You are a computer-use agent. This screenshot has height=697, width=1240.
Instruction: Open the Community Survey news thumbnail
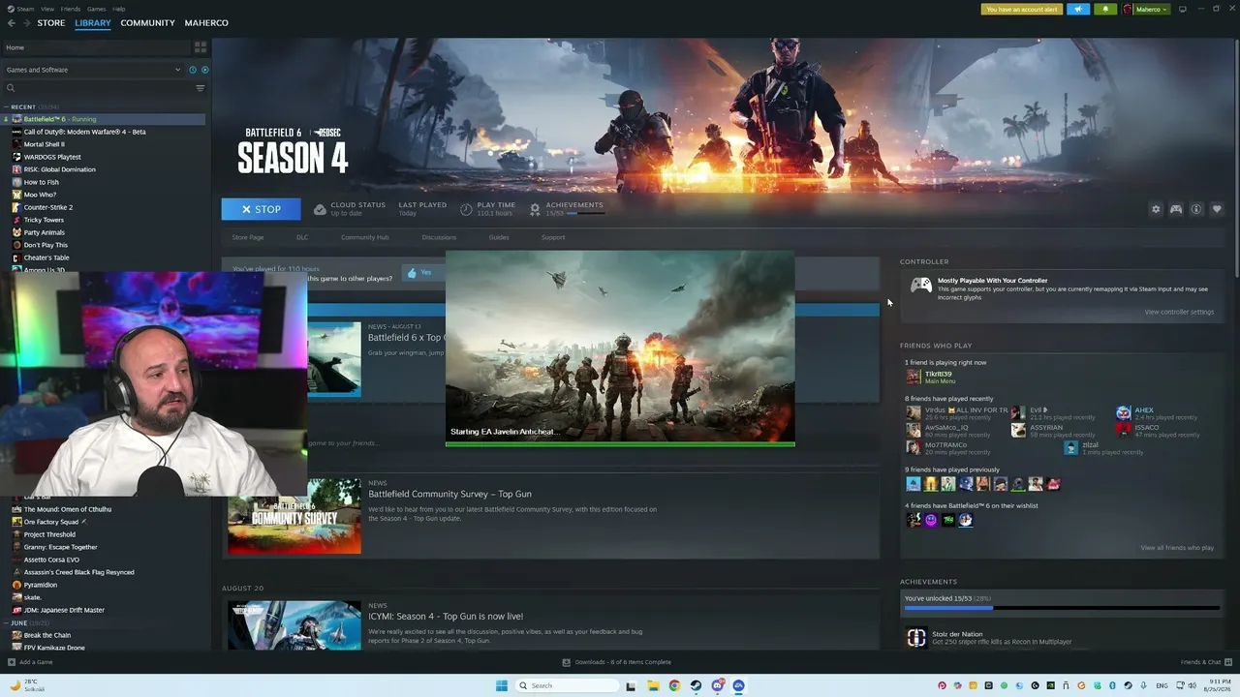294,516
